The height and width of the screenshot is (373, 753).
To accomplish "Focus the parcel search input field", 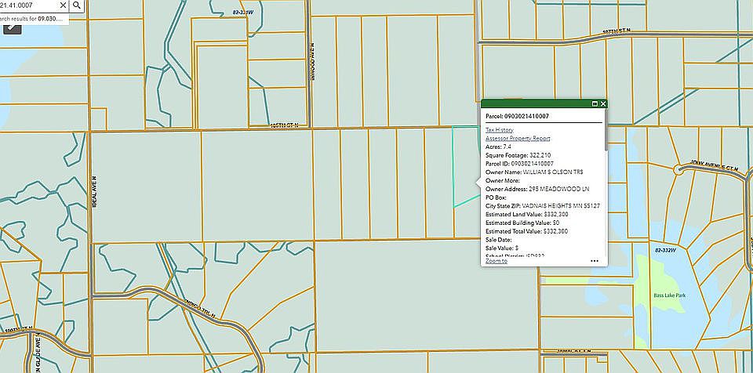I will pos(29,5).
